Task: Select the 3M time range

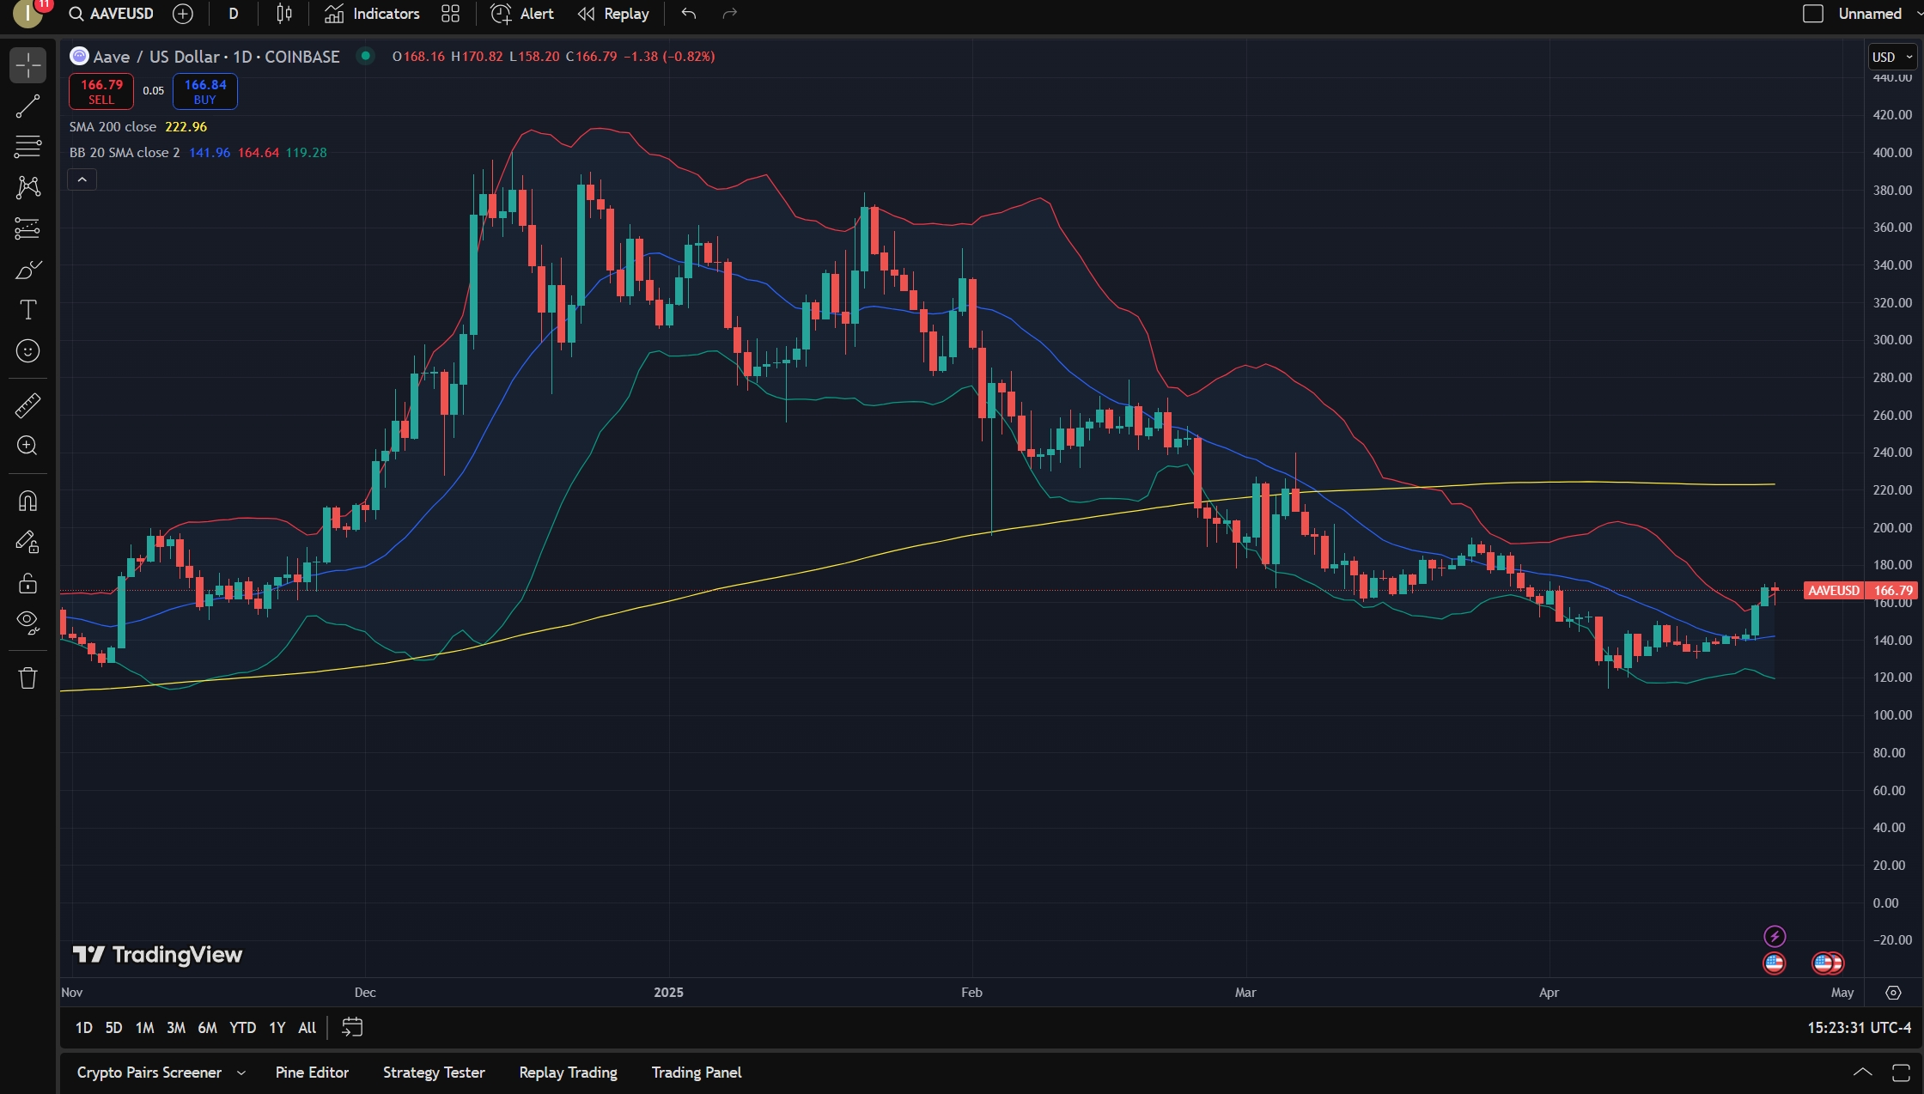Action: 176,1028
